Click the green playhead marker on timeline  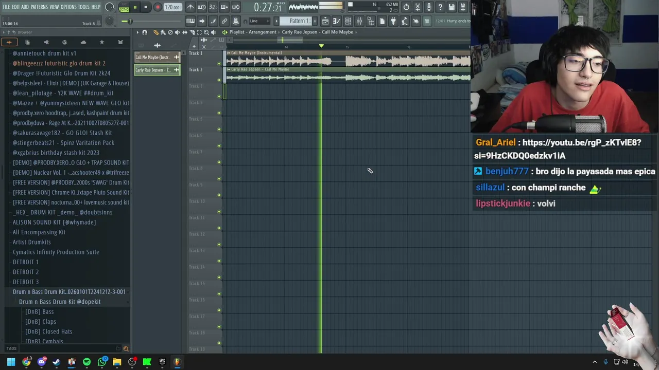click(x=321, y=46)
